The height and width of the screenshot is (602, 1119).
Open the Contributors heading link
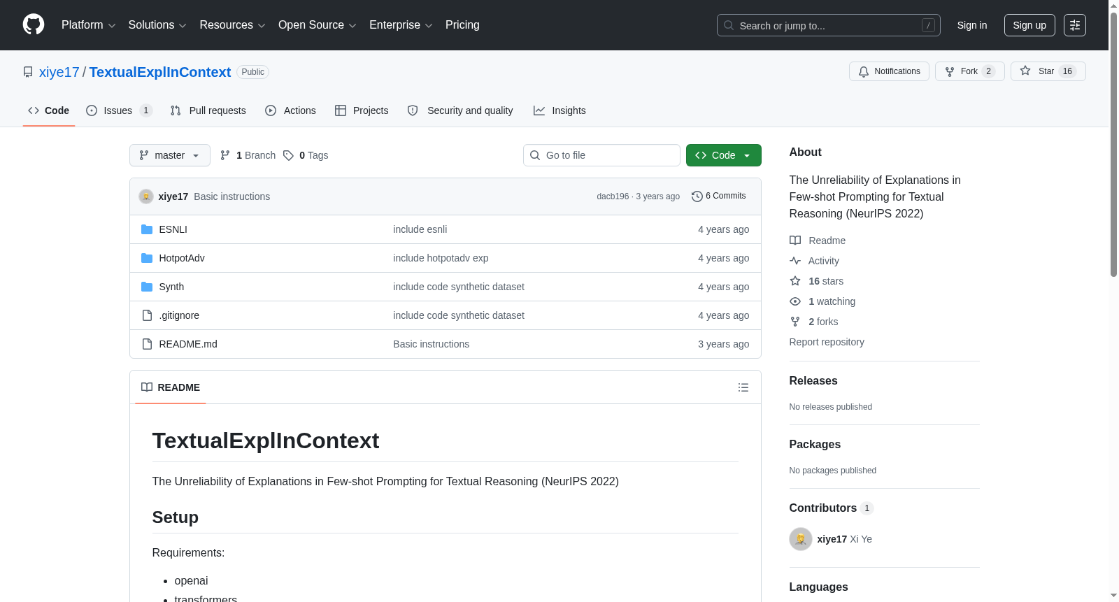(832, 508)
